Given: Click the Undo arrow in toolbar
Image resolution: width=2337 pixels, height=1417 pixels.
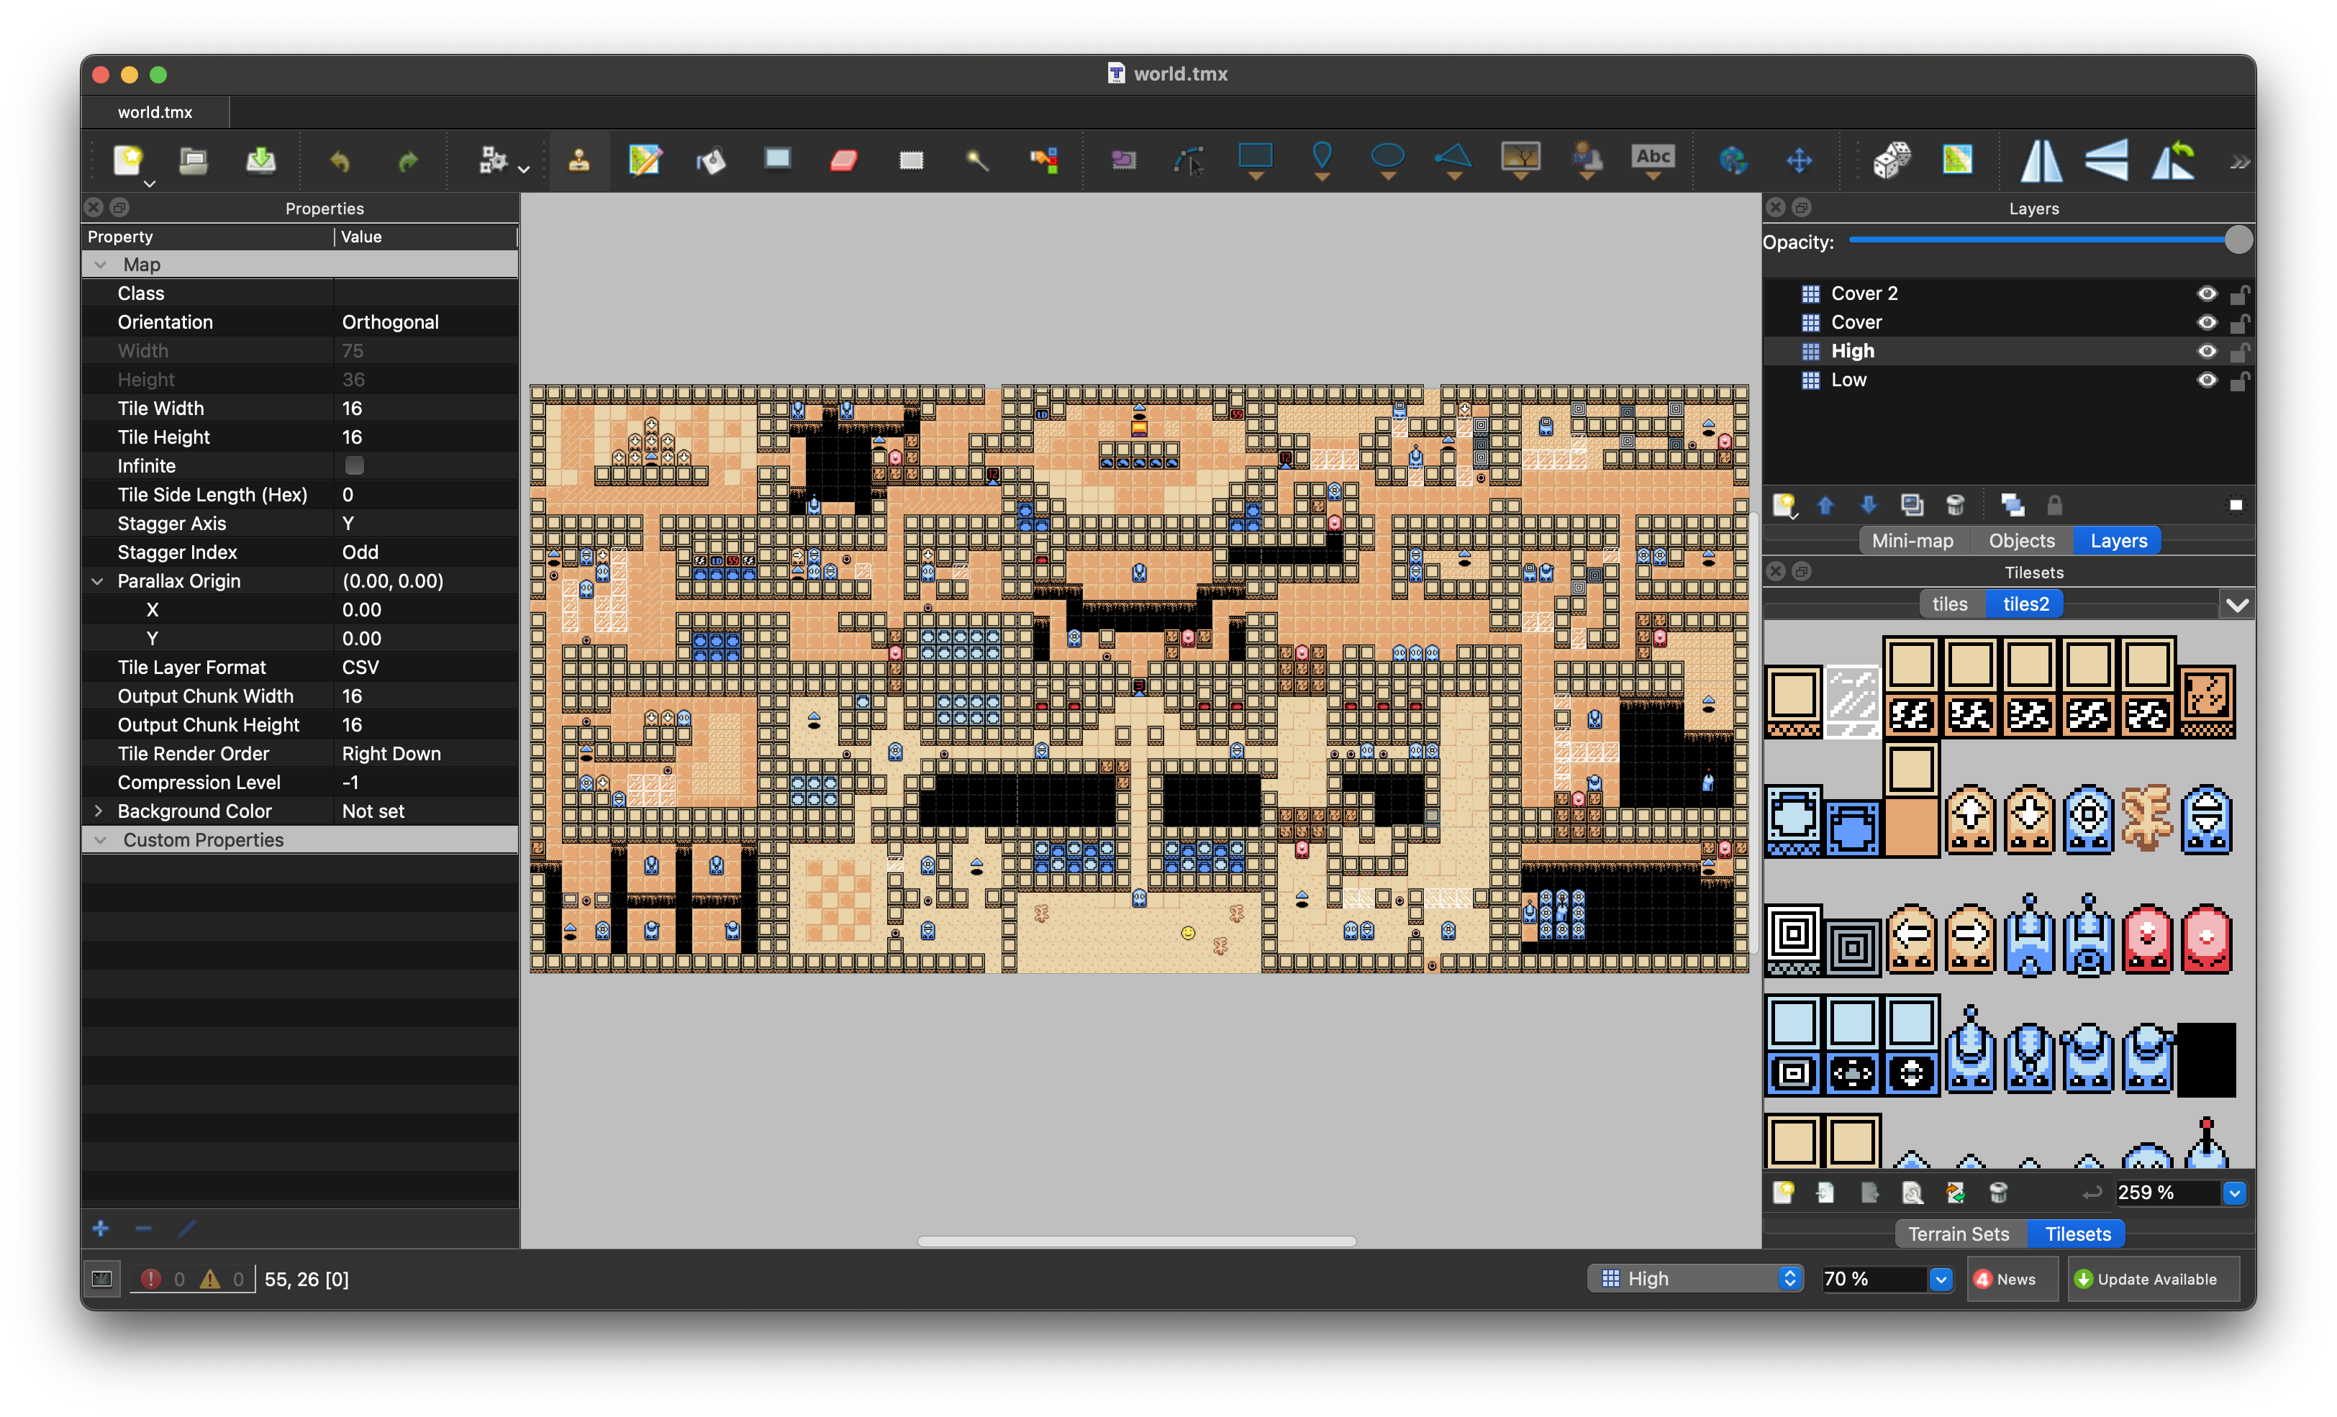Looking at the screenshot, I should point(340,160).
